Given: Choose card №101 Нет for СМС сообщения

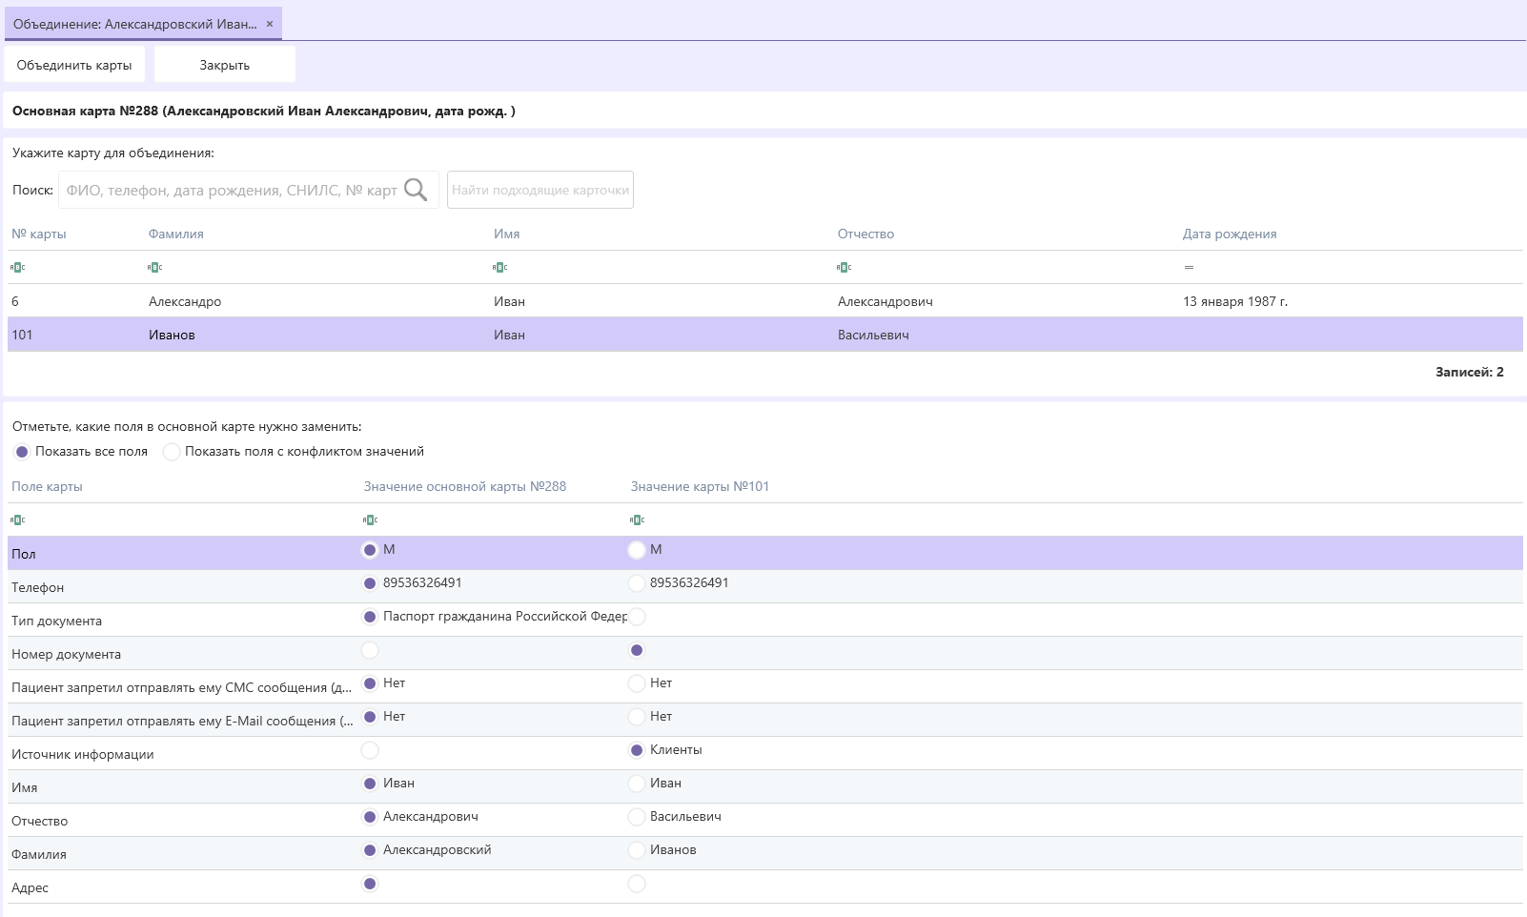Looking at the screenshot, I should pyautogui.click(x=637, y=683).
